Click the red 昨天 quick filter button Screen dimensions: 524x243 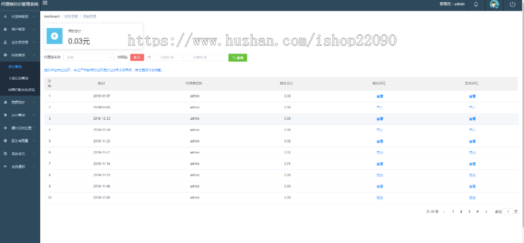tap(137, 58)
